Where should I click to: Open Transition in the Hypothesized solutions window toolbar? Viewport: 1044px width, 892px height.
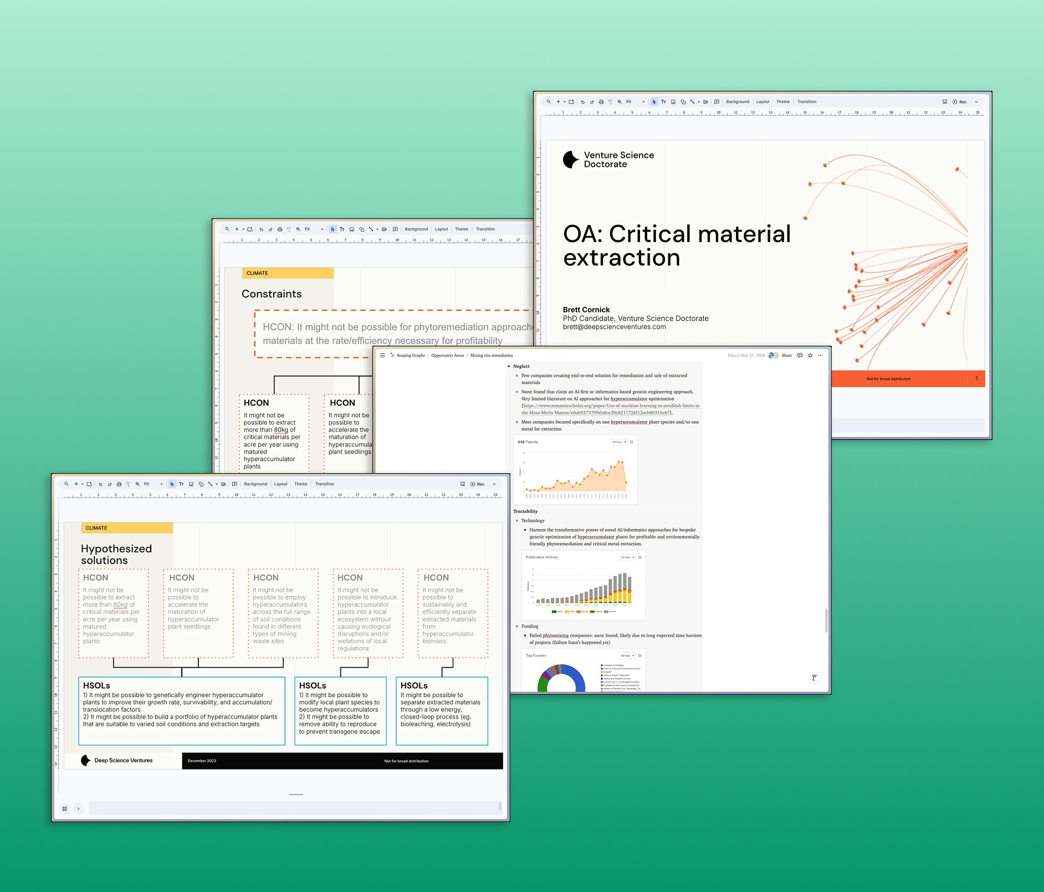(x=325, y=484)
